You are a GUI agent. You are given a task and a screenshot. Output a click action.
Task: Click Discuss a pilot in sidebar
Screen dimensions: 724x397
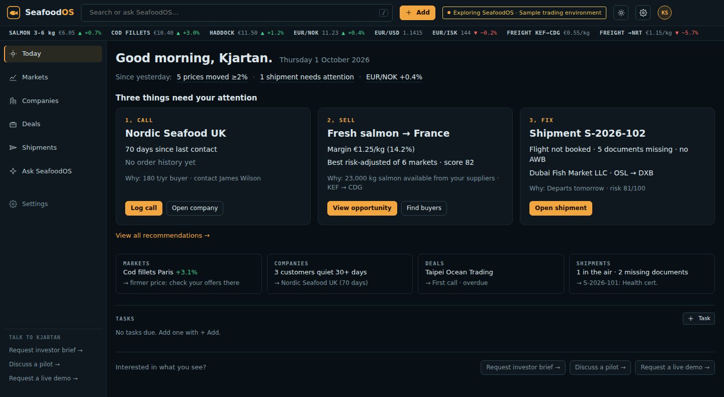pos(34,364)
